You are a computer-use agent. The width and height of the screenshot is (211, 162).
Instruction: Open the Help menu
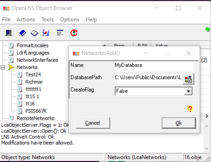[91, 19]
